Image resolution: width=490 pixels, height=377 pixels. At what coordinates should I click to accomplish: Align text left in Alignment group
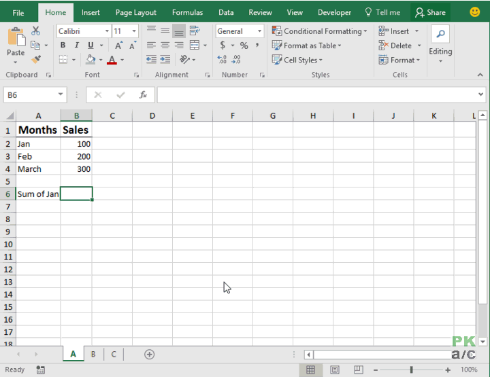[151, 46]
